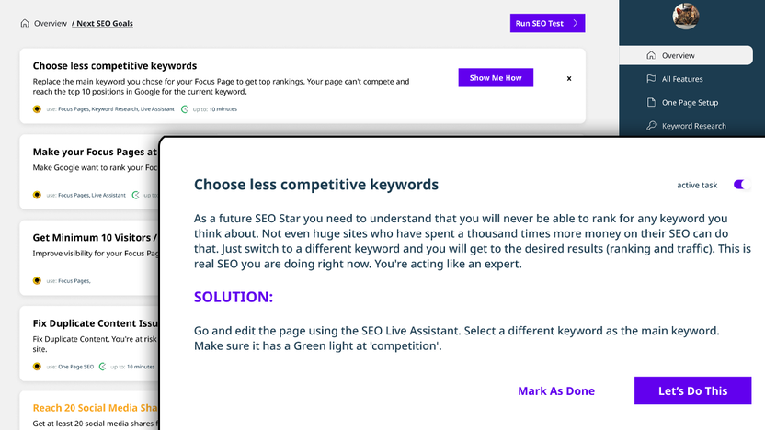
Task: Click the Run SEO Test button
Action: [547, 23]
